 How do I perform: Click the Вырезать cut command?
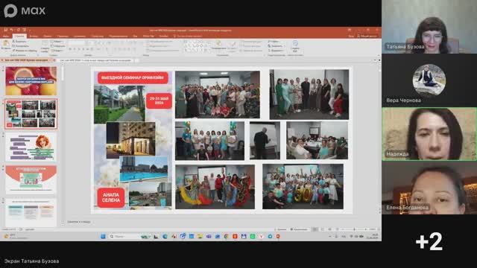20,42
